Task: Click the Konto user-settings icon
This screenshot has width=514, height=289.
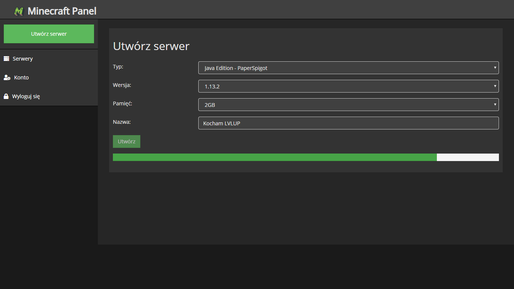Action: (x=7, y=78)
